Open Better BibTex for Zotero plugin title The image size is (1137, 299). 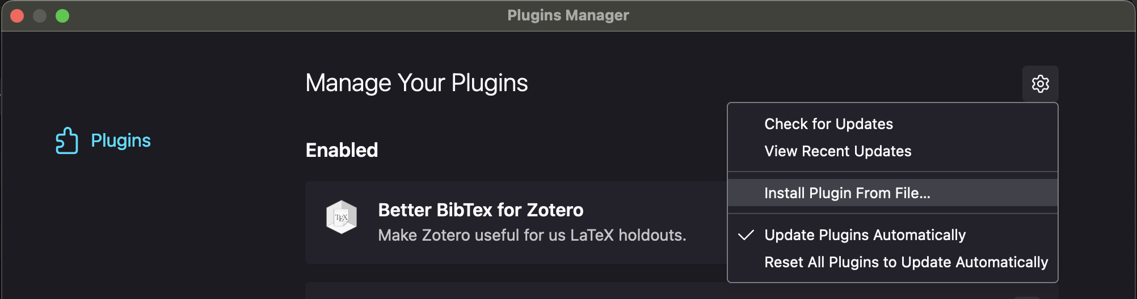point(481,210)
